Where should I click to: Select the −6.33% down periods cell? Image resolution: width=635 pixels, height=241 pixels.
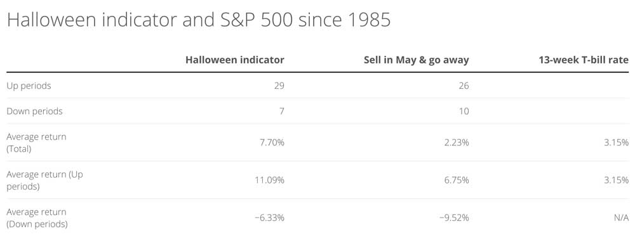pos(270,218)
